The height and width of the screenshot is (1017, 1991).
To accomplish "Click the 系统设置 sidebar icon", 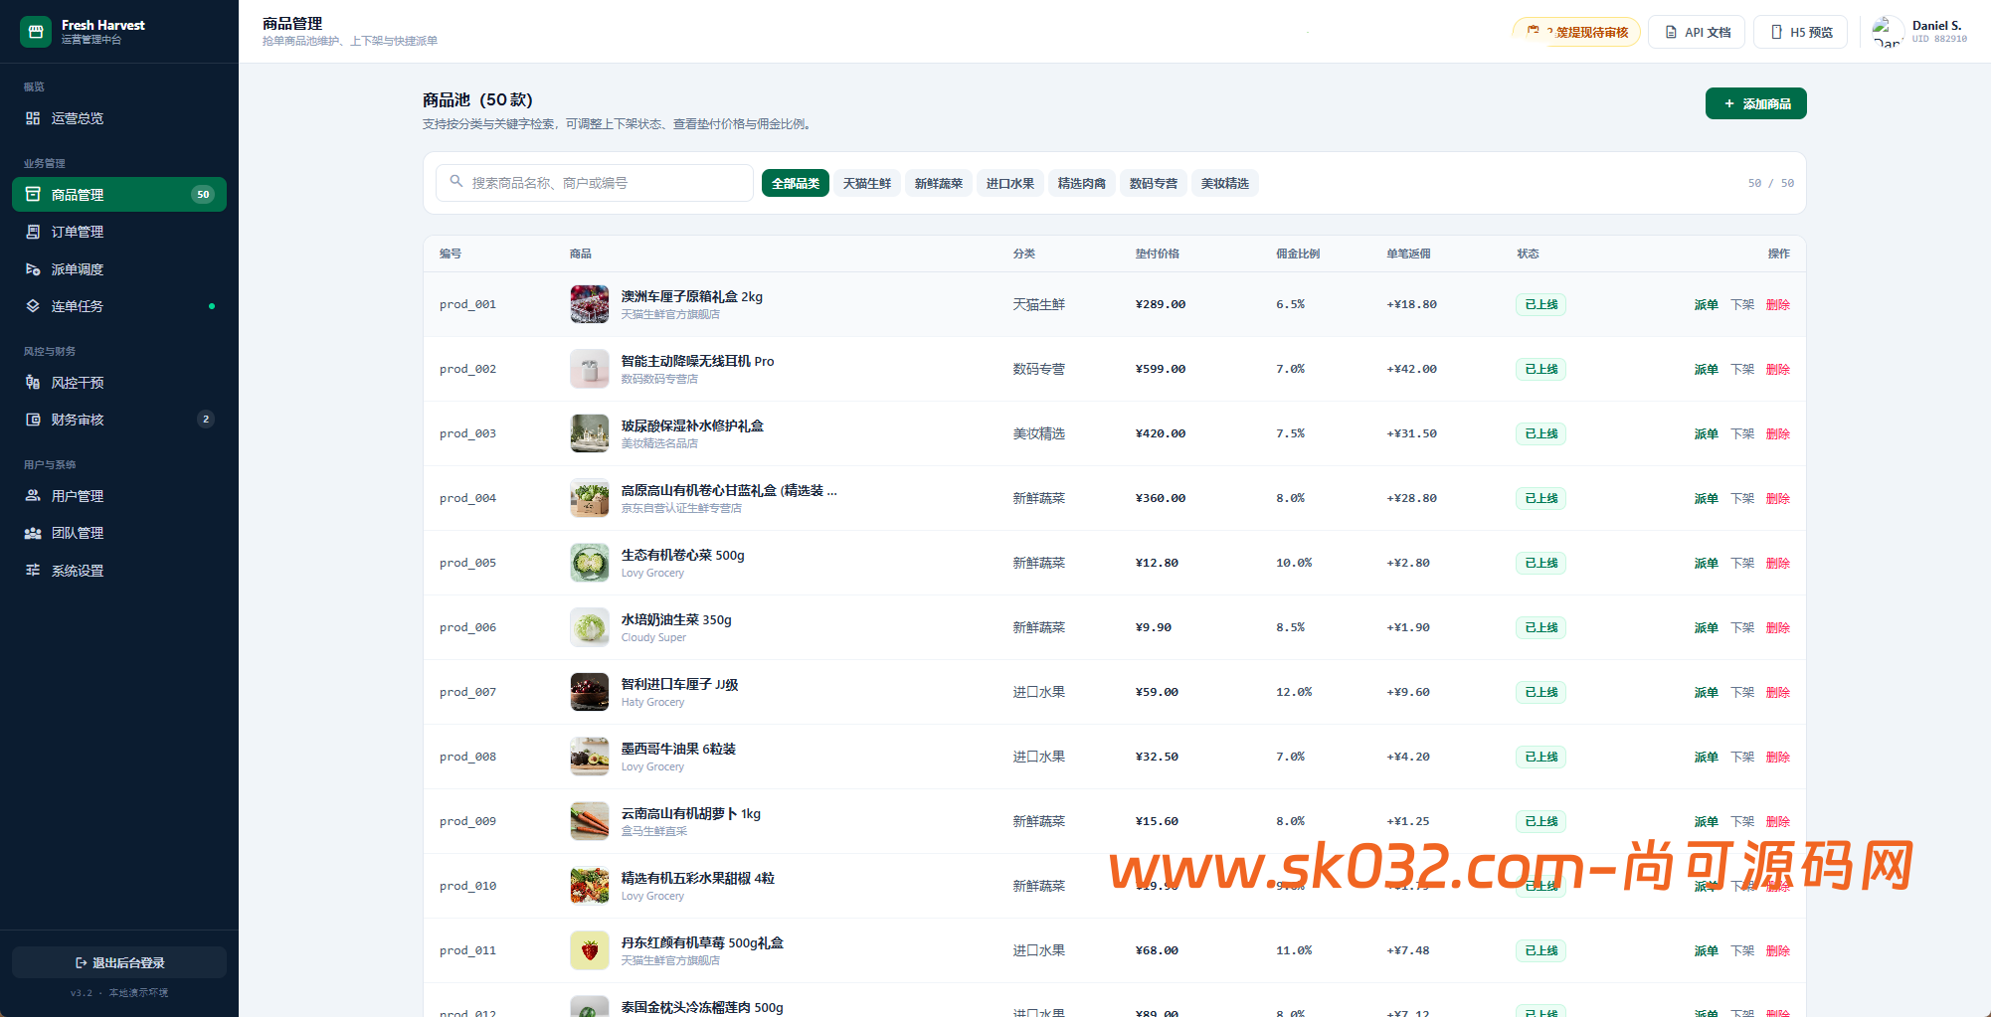I will [x=33, y=571].
